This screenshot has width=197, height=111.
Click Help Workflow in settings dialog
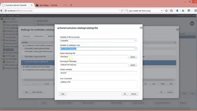pos(37,92)
